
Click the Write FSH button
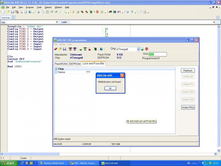[x=188, y=92]
